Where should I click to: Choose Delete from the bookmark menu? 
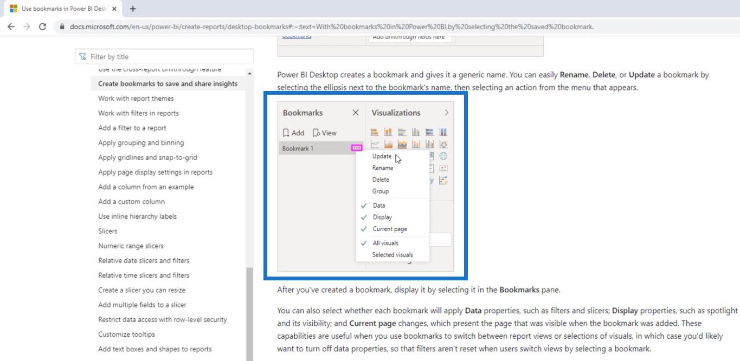coord(381,180)
